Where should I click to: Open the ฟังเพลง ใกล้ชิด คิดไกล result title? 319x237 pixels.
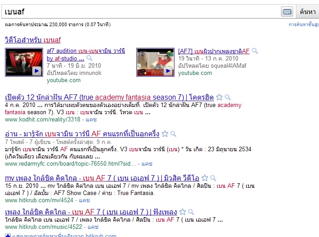(x=91, y=212)
